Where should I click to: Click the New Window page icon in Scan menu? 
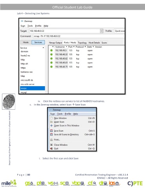point(51,118)
